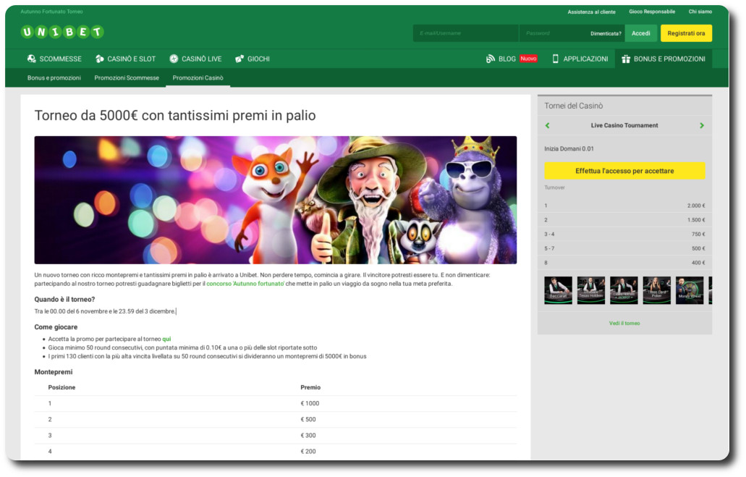746x477 pixels.
Task: Click the Scommesse soccer ball icon
Action: (31, 59)
